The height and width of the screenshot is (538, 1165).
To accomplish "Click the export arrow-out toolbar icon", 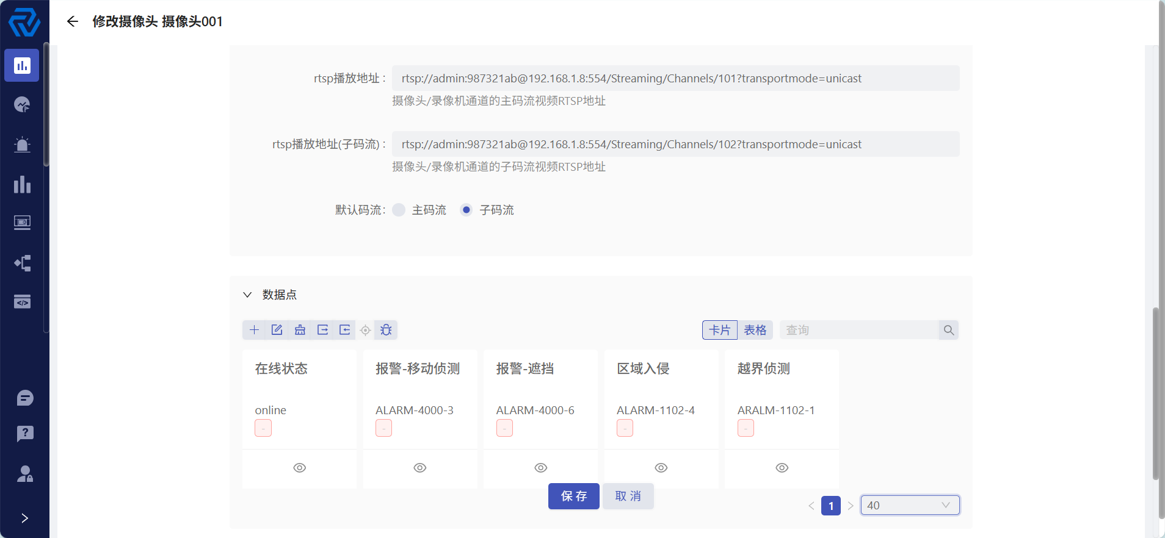I will point(322,330).
